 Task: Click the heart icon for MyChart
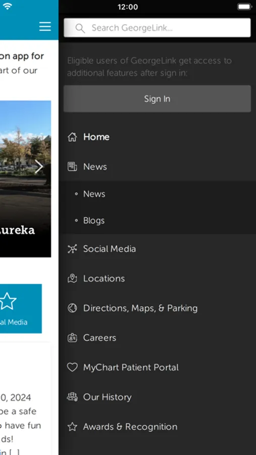point(72,368)
